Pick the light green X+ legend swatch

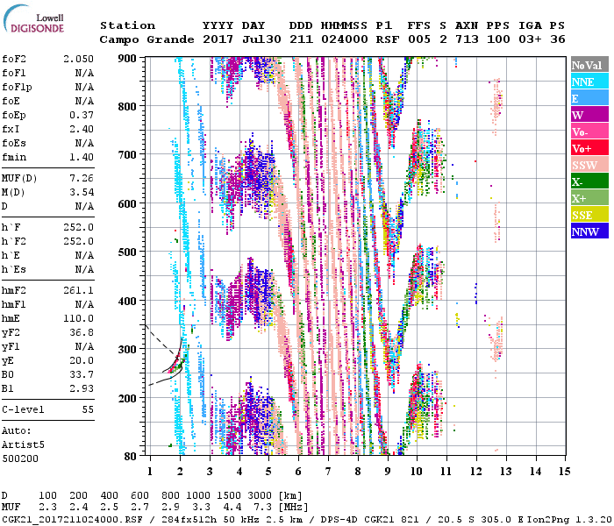[589, 198]
